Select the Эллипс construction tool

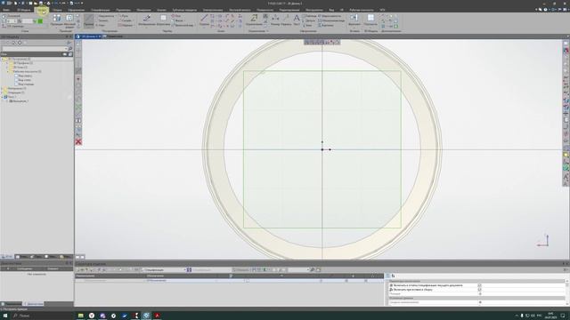point(102,20)
